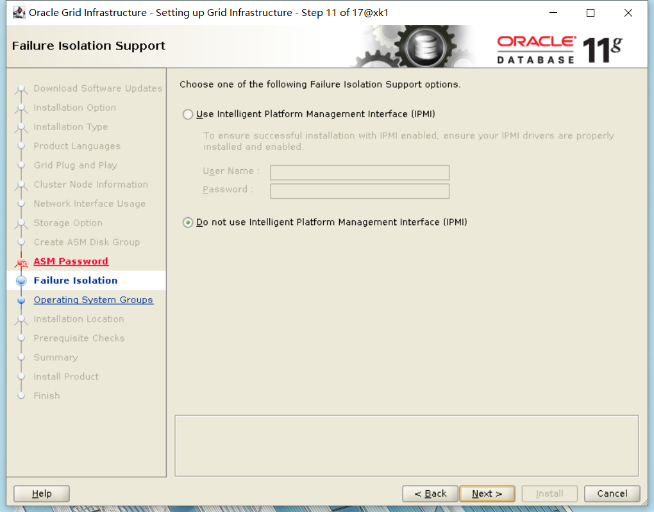Click the 'Choose one of the following' instruction text
This screenshot has height=512, width=654.
click(321, 84)
